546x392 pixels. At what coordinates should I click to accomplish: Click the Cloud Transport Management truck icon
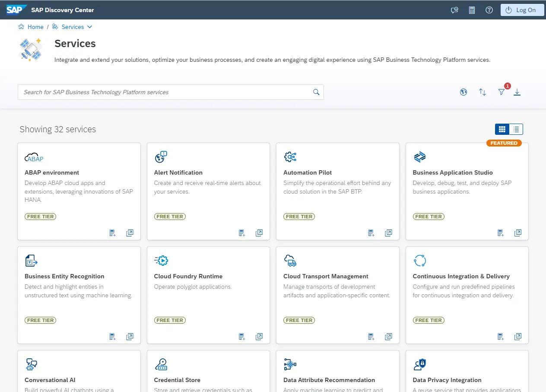[290, 261]
